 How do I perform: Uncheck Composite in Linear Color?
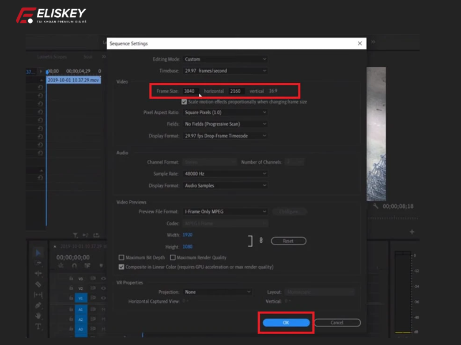[121, 267]
